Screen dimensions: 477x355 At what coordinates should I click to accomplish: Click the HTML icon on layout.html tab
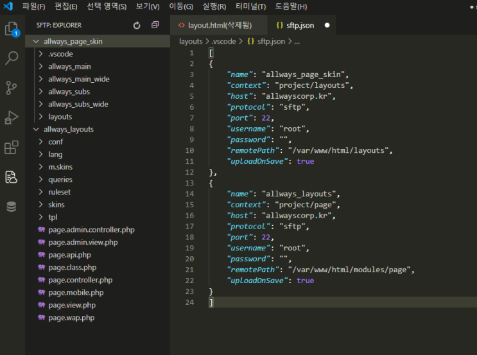181,25
